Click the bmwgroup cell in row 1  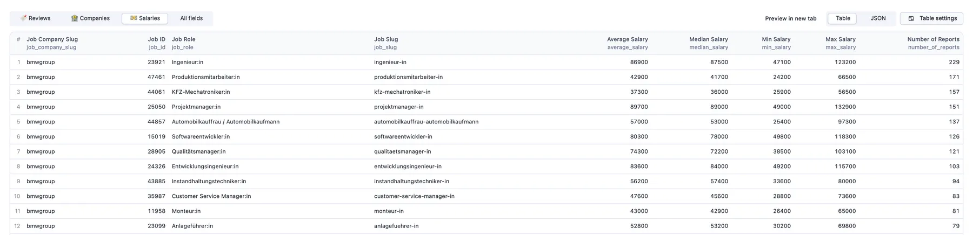(41, 62)
